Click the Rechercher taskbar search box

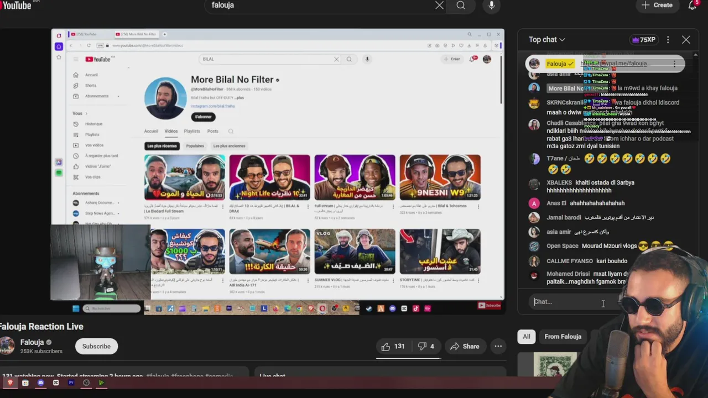click(112, 308)
